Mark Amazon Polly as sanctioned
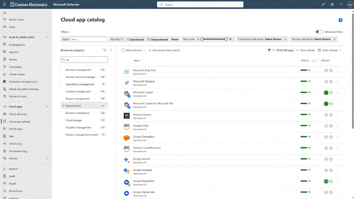The image size is (354, 199). (x=326, y=126)
